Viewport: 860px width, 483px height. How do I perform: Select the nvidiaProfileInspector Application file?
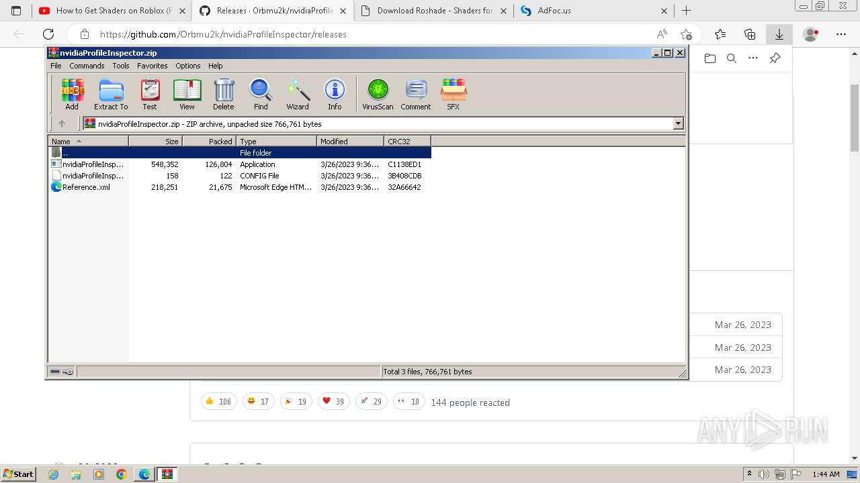point(240,164)
